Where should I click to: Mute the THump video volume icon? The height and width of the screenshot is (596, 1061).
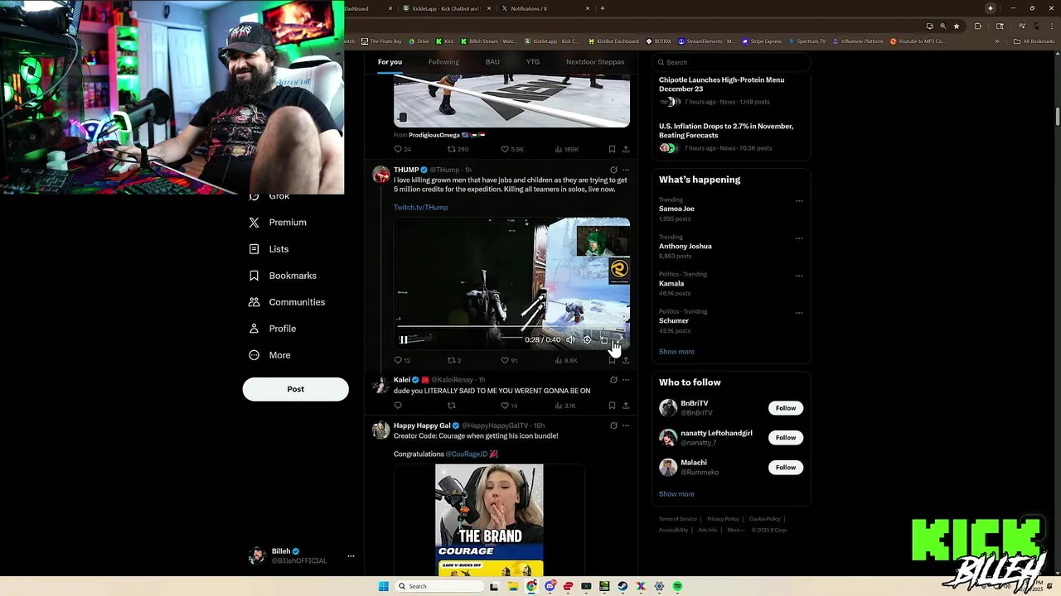pyautogui.click(x=570, y=339)
